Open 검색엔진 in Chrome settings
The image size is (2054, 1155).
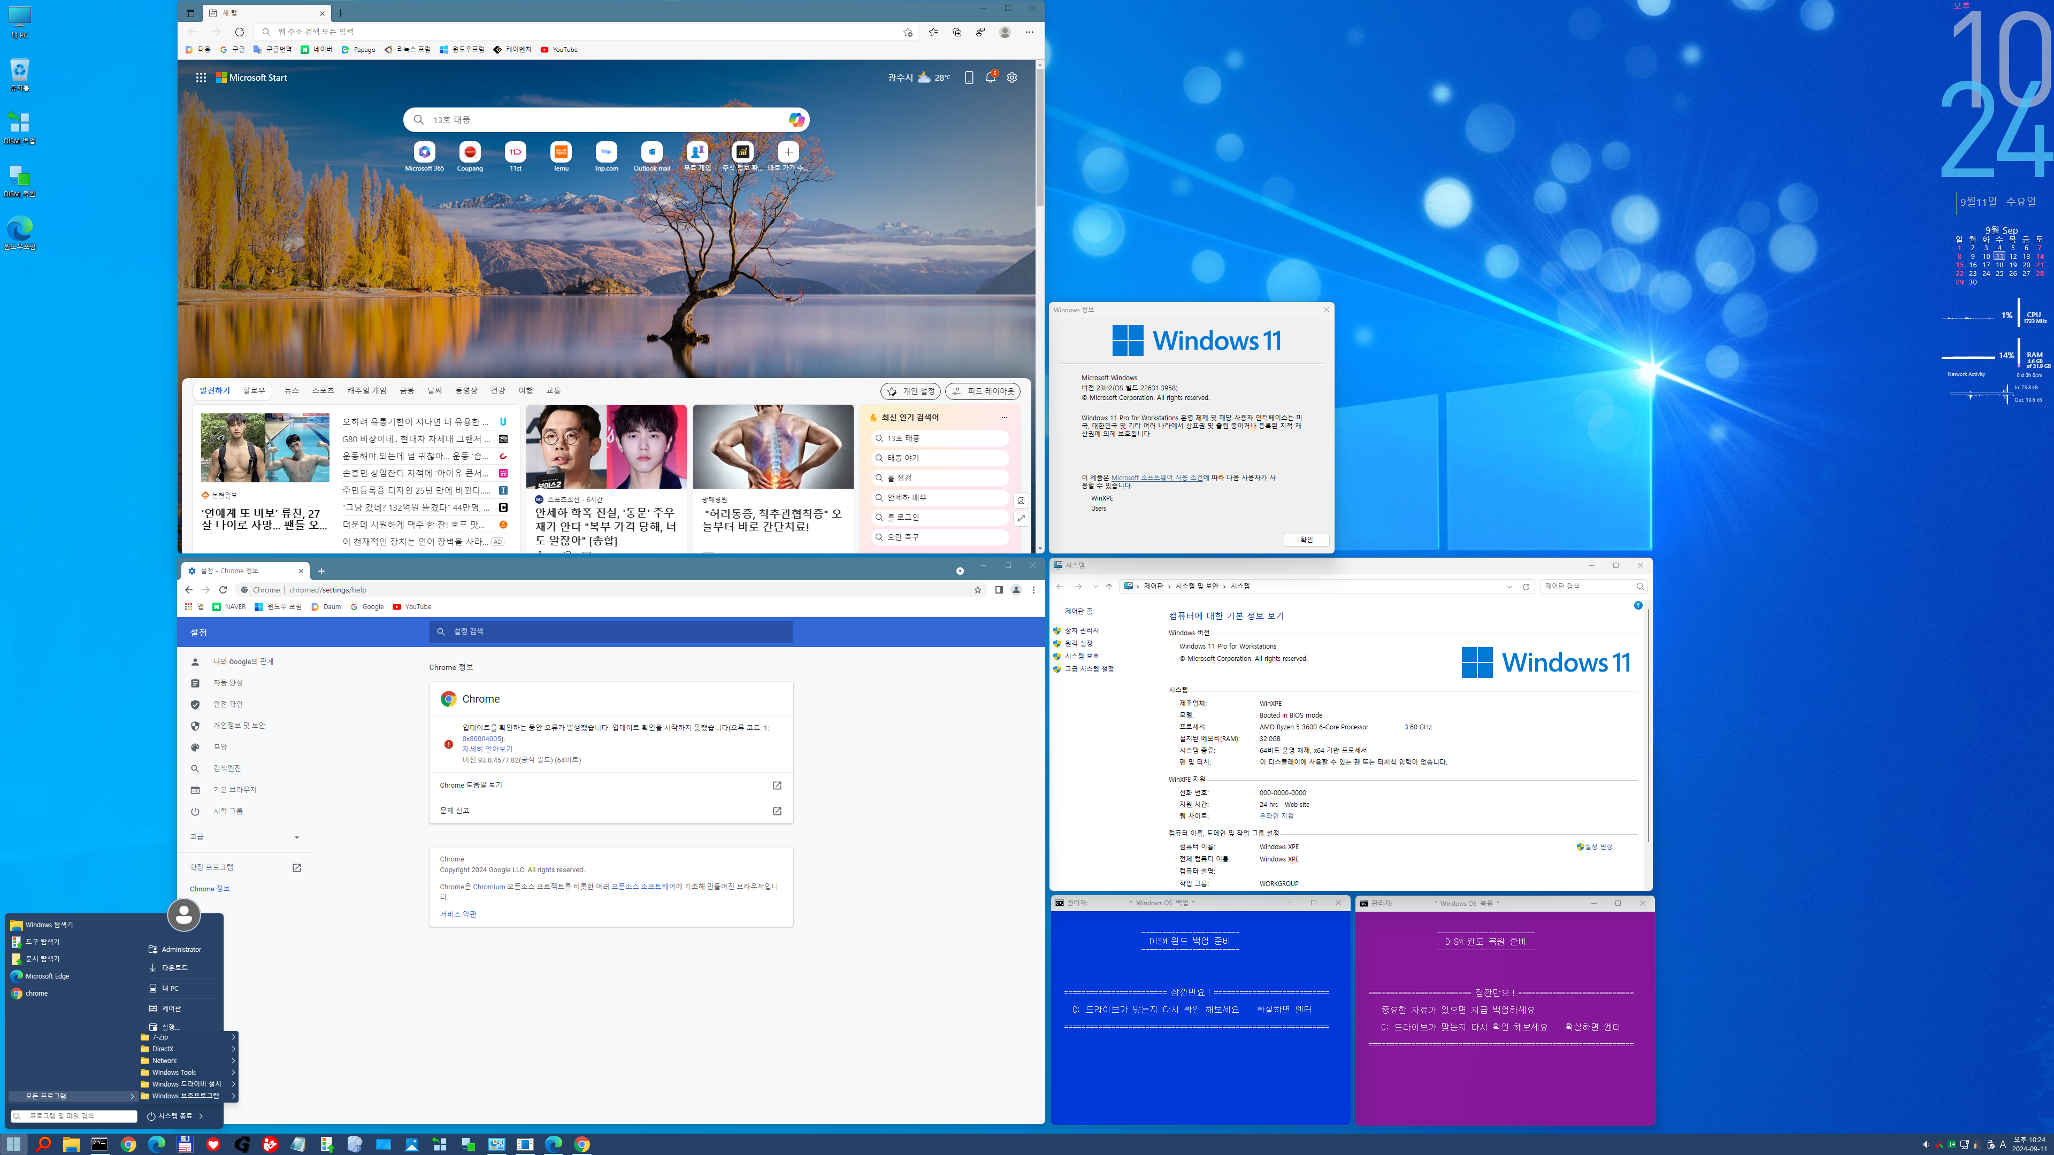[x=226, y=768]
